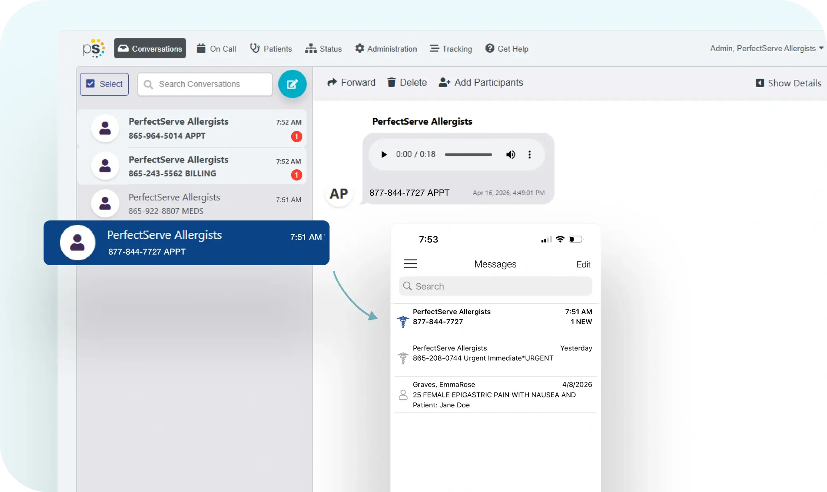Screen dimensions: 827x492
Task: Click the avatar on the highlighted 877-844-7727 row
Action: [78, 242]
